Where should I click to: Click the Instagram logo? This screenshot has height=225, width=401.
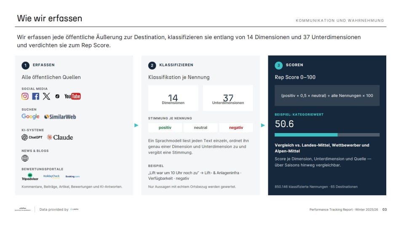[x=25, y=96]
